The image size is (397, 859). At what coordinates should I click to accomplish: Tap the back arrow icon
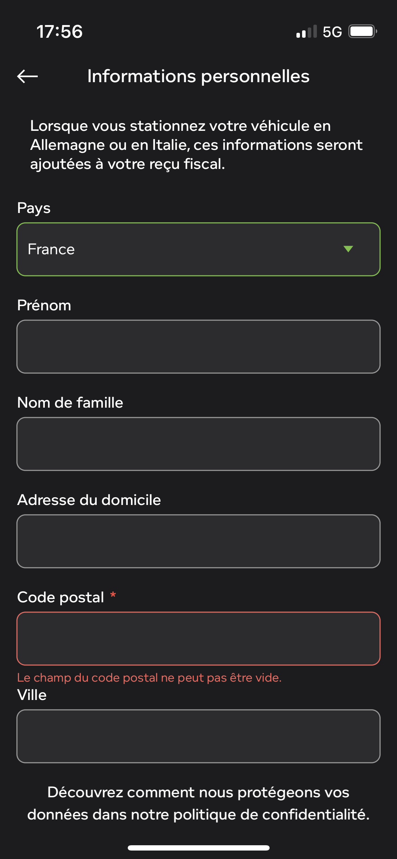28,76
